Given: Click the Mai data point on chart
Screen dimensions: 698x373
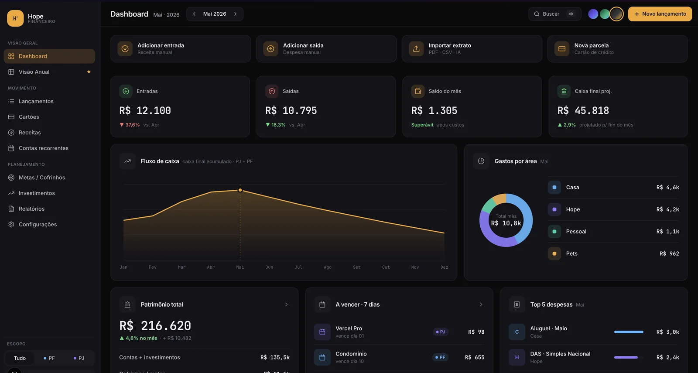Looking at the screenshot, I should 240,190.
